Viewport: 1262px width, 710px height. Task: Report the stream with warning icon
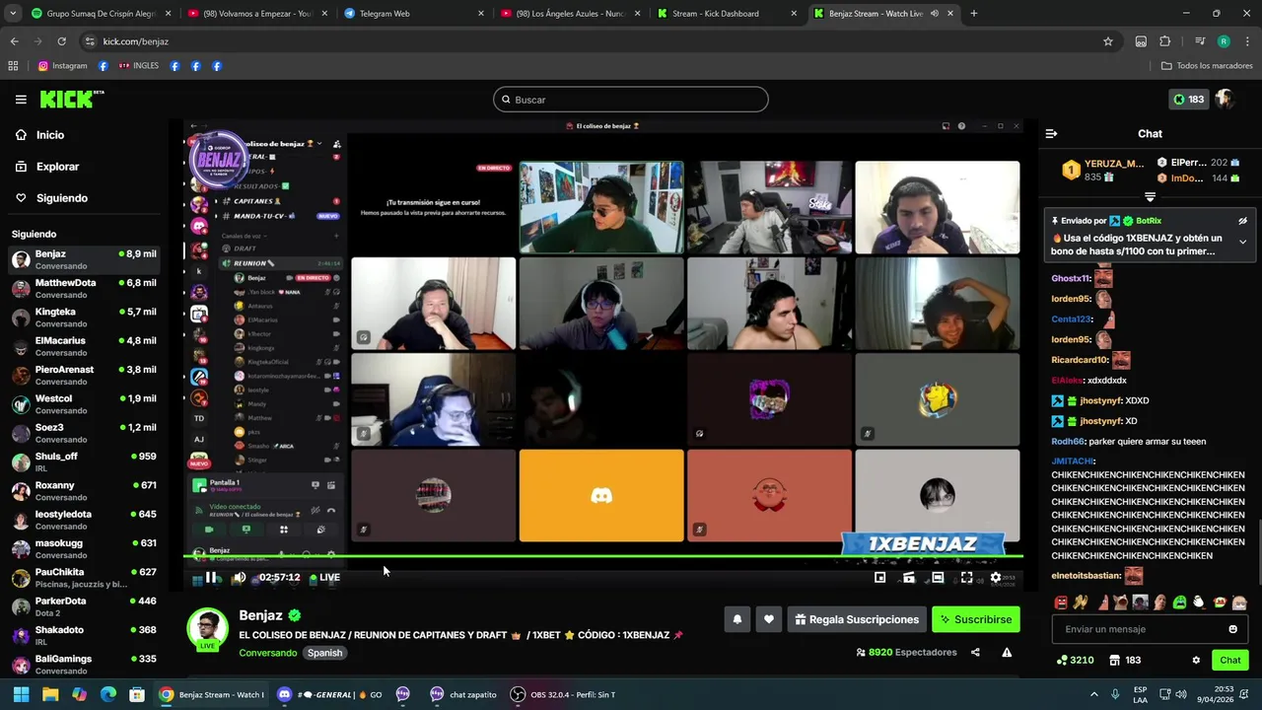(1007, 653)
